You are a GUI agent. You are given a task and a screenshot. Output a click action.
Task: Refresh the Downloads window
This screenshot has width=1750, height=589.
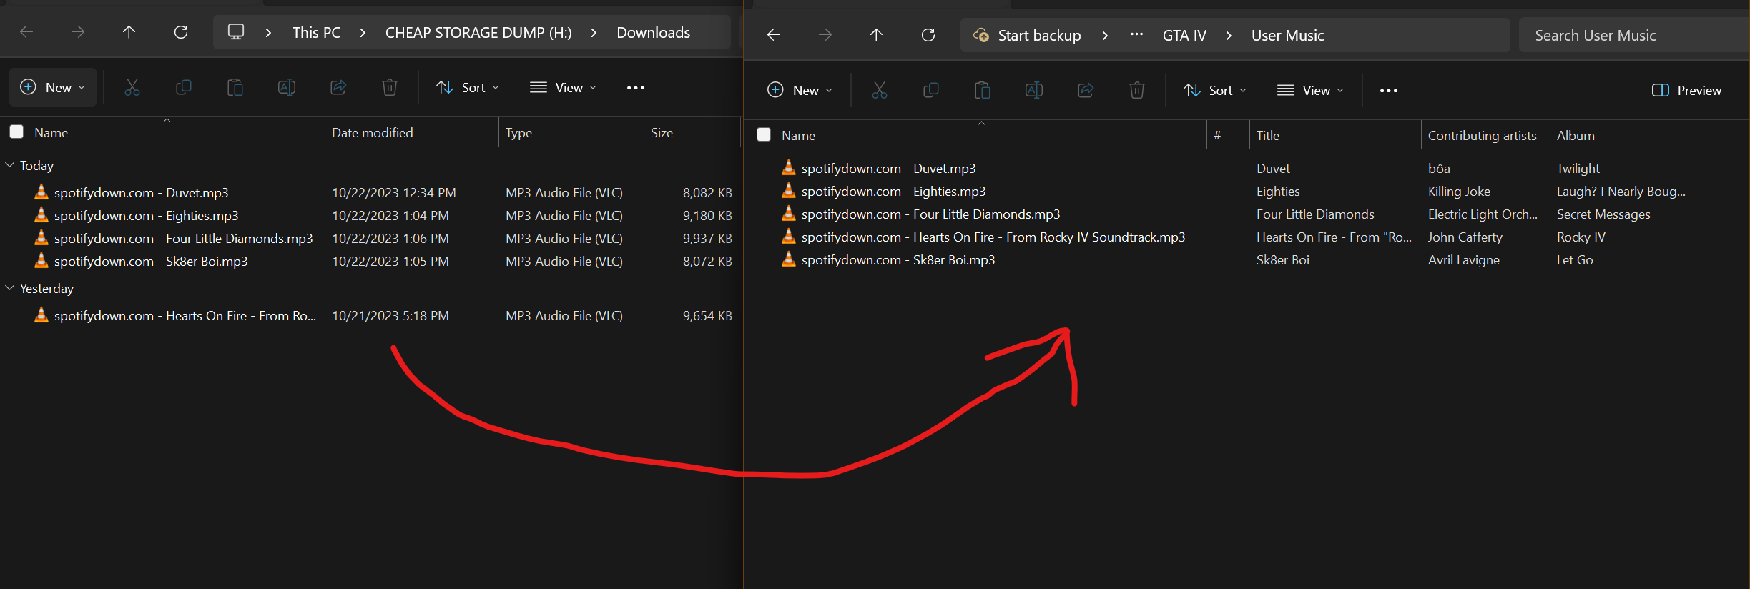coord(181,32)
